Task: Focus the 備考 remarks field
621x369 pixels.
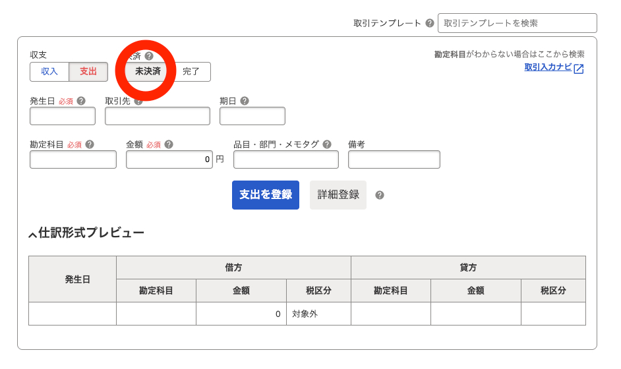Action: pos(394,159)
